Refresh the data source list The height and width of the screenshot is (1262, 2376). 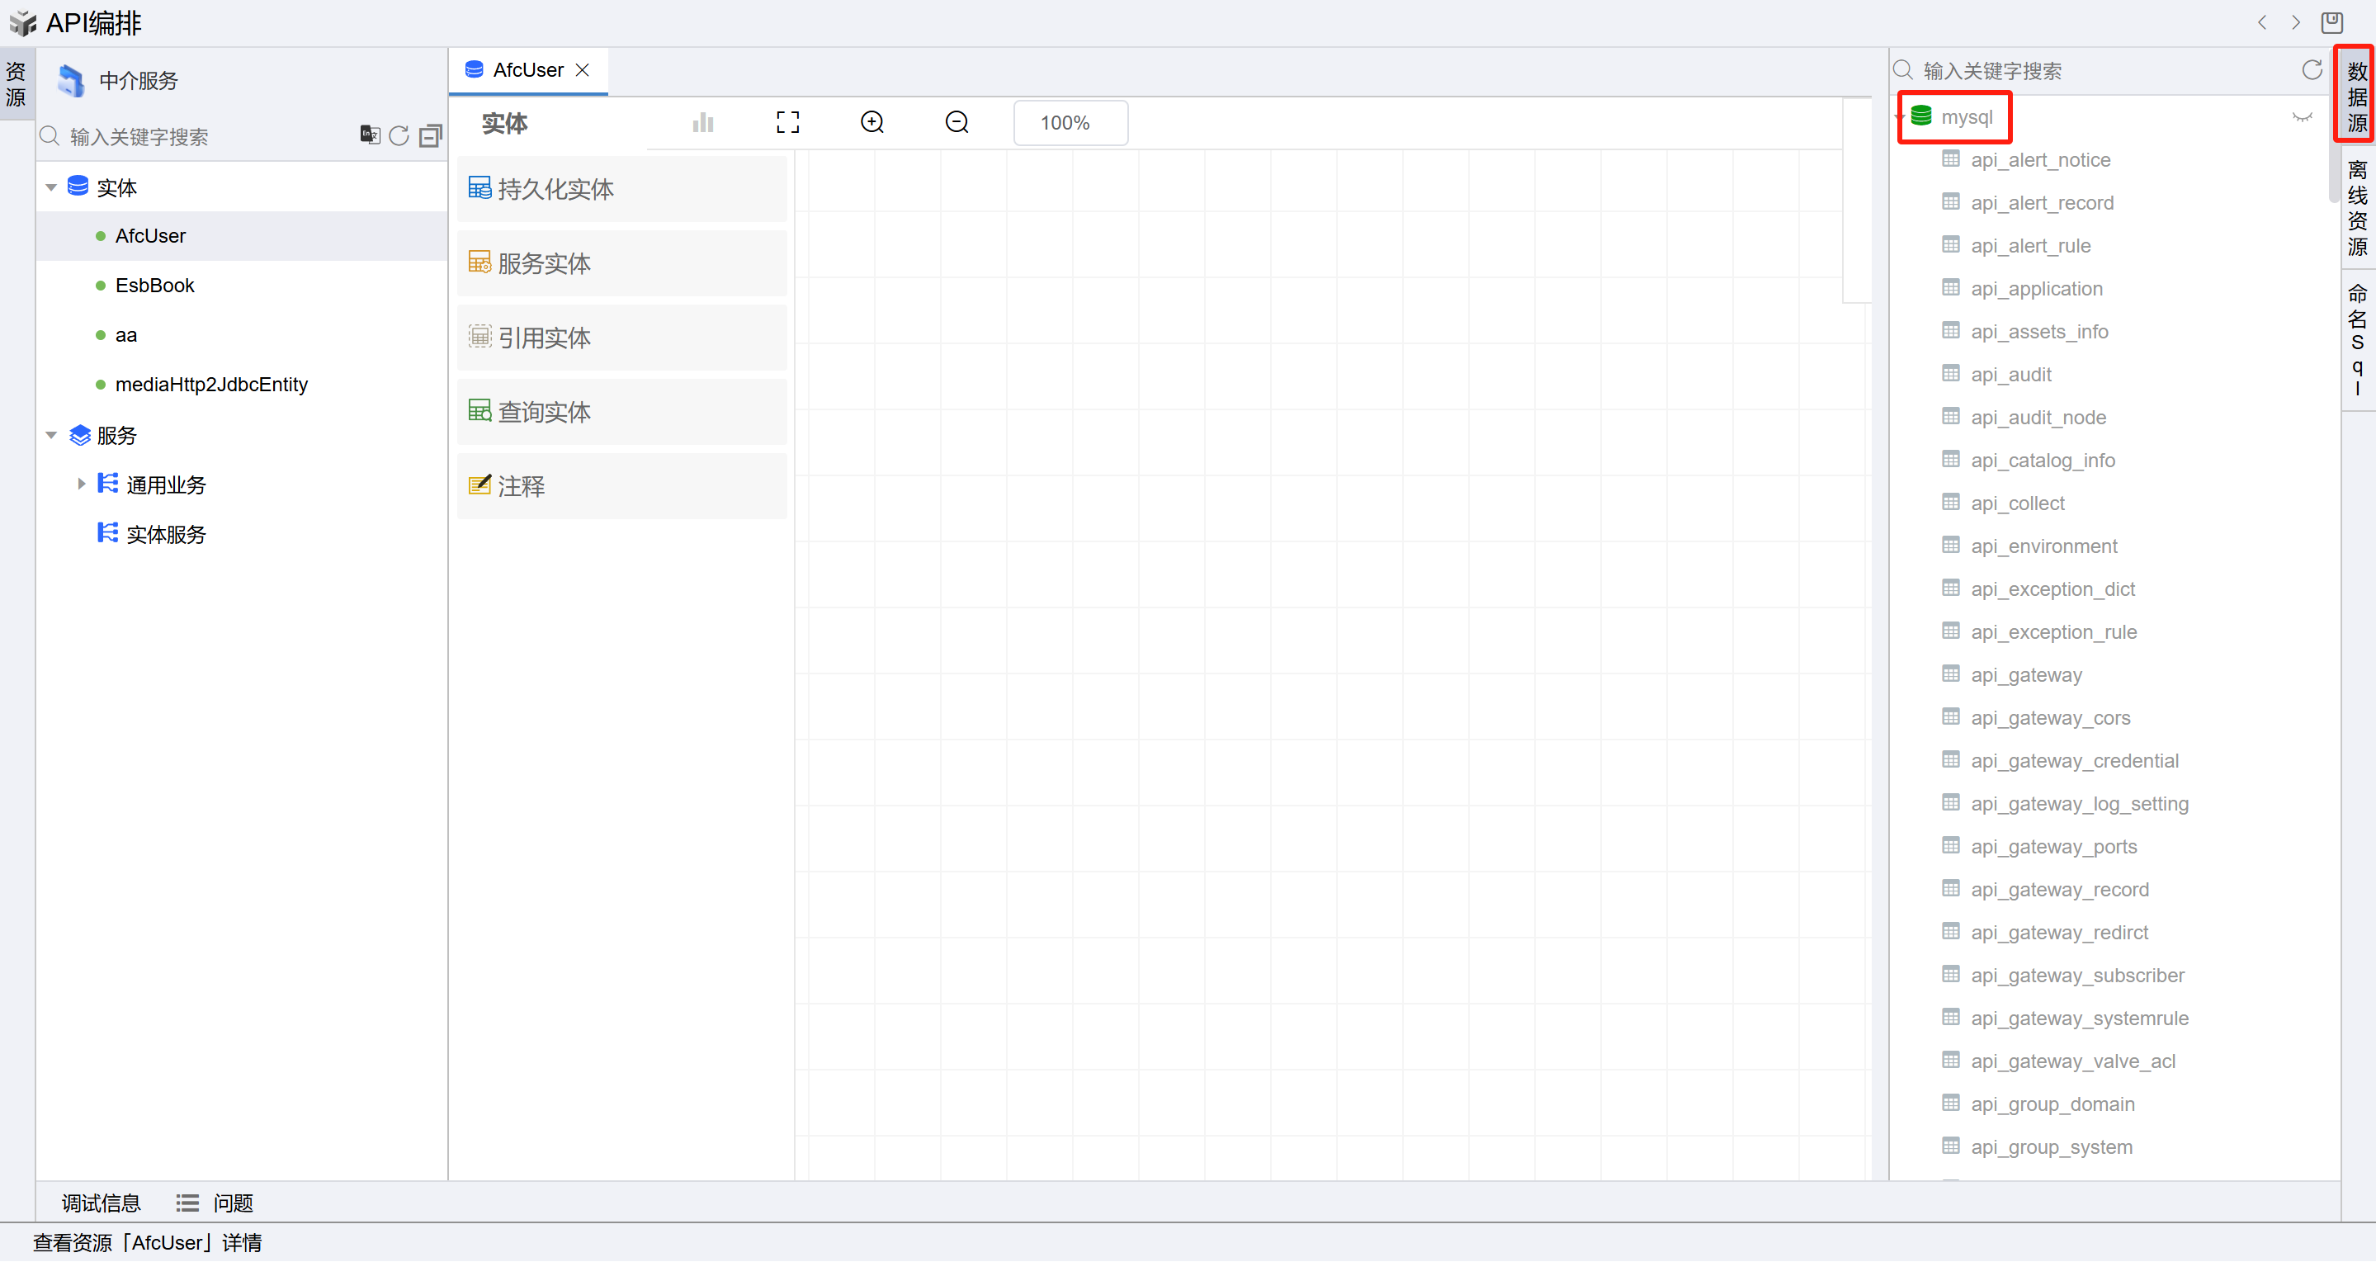(x=2312, y=70)
